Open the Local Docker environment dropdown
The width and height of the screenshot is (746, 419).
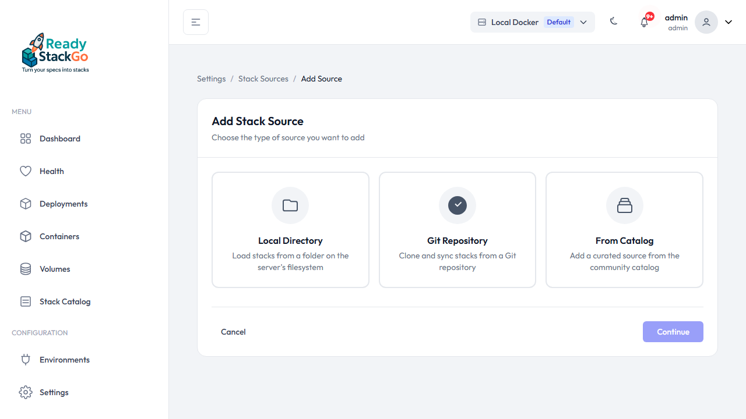pyautogui.click(x=532, y=22)
